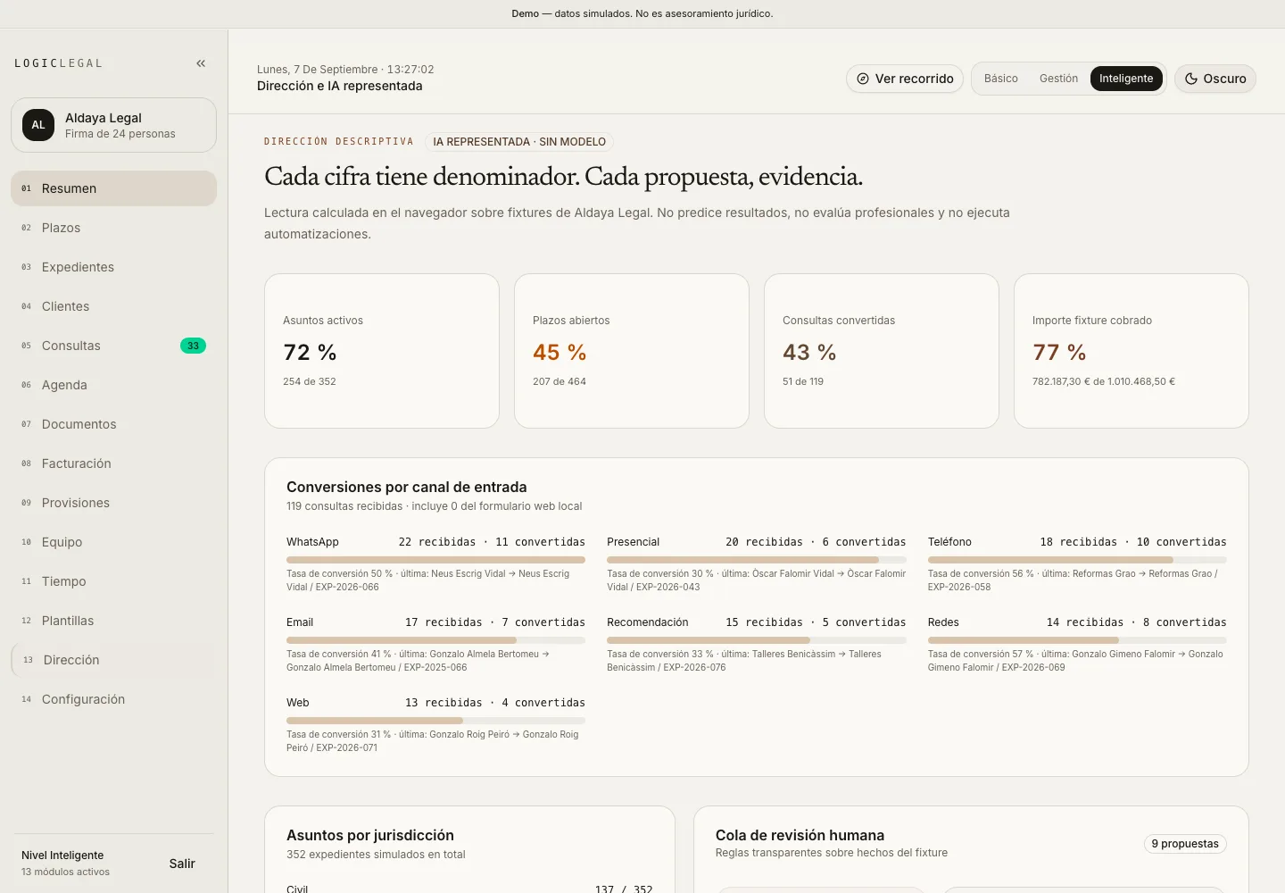Click the moon icon in the Oscuro button
The height and width of the screenshot is (893, 1285).
click(x=1191, y=79)
